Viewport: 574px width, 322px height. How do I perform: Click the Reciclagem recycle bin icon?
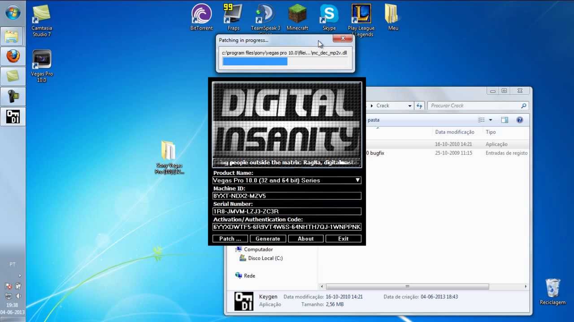[552, 289]
